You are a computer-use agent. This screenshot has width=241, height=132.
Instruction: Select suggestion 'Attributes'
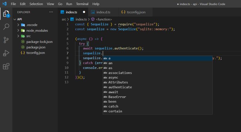(158, 82)
